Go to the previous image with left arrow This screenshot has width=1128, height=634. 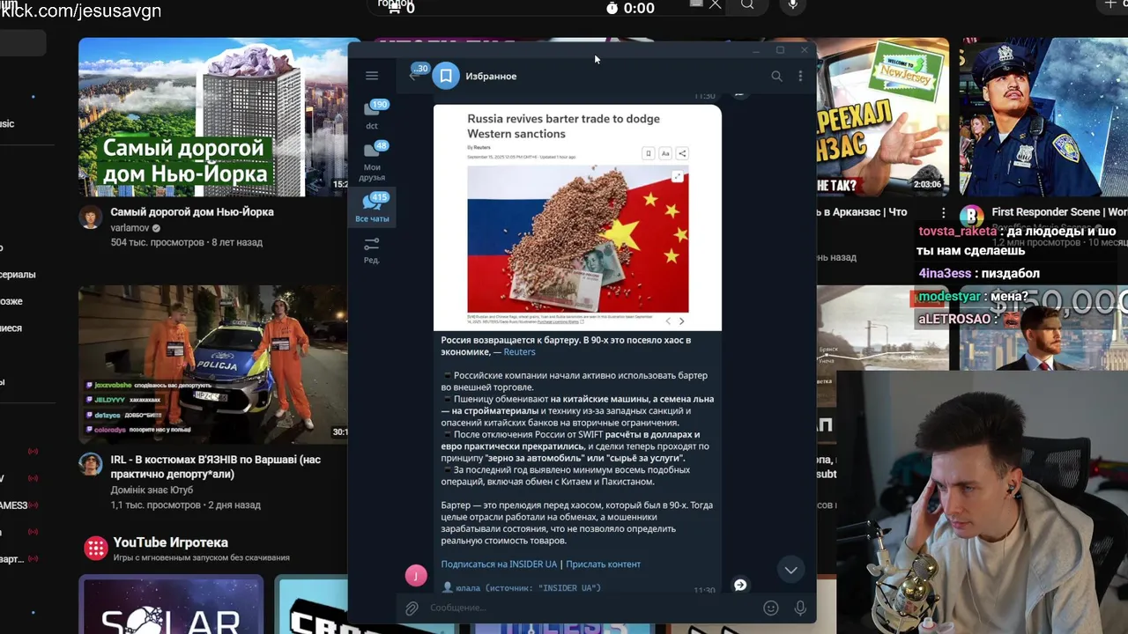pyautogui.click(x=667, y=321)
